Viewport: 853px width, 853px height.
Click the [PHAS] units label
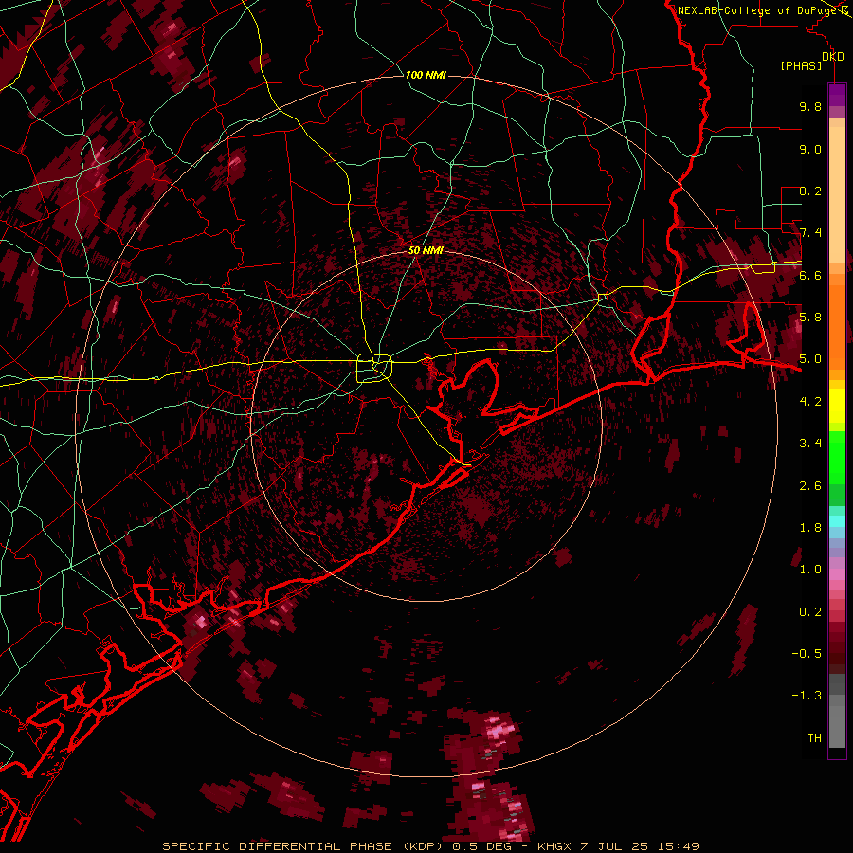(x=801, y=65)
